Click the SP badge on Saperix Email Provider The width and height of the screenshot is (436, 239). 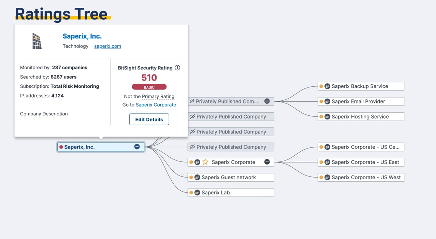coord(327,101)
